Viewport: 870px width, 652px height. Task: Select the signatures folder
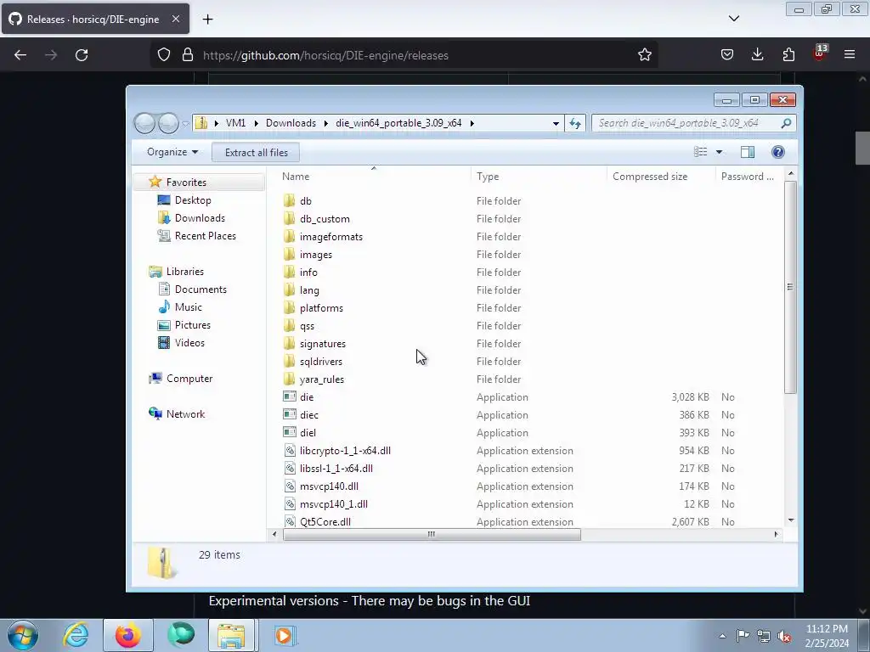[x=322, y=344]
